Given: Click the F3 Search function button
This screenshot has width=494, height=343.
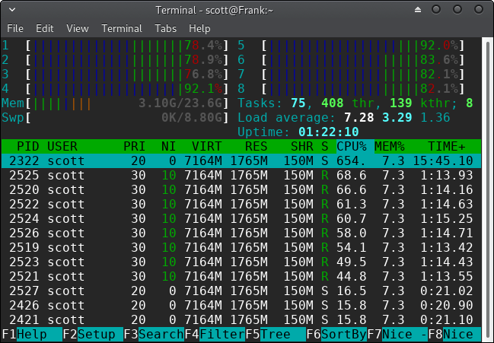Looking at the screenshot, I should pos(154,334).
